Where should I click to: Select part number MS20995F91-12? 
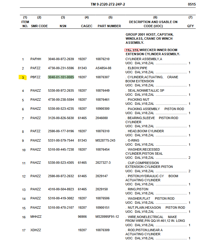[107, 217]
